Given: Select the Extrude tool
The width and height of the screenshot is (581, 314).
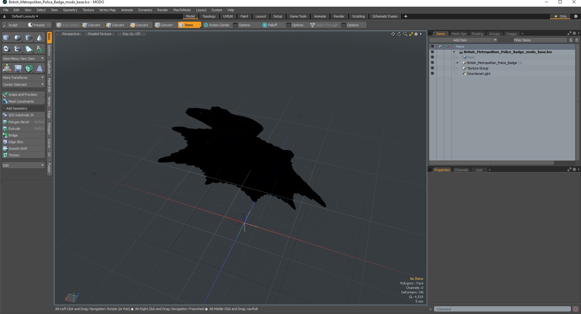Looking at the screenshot, I should click(x=24, y=129).
